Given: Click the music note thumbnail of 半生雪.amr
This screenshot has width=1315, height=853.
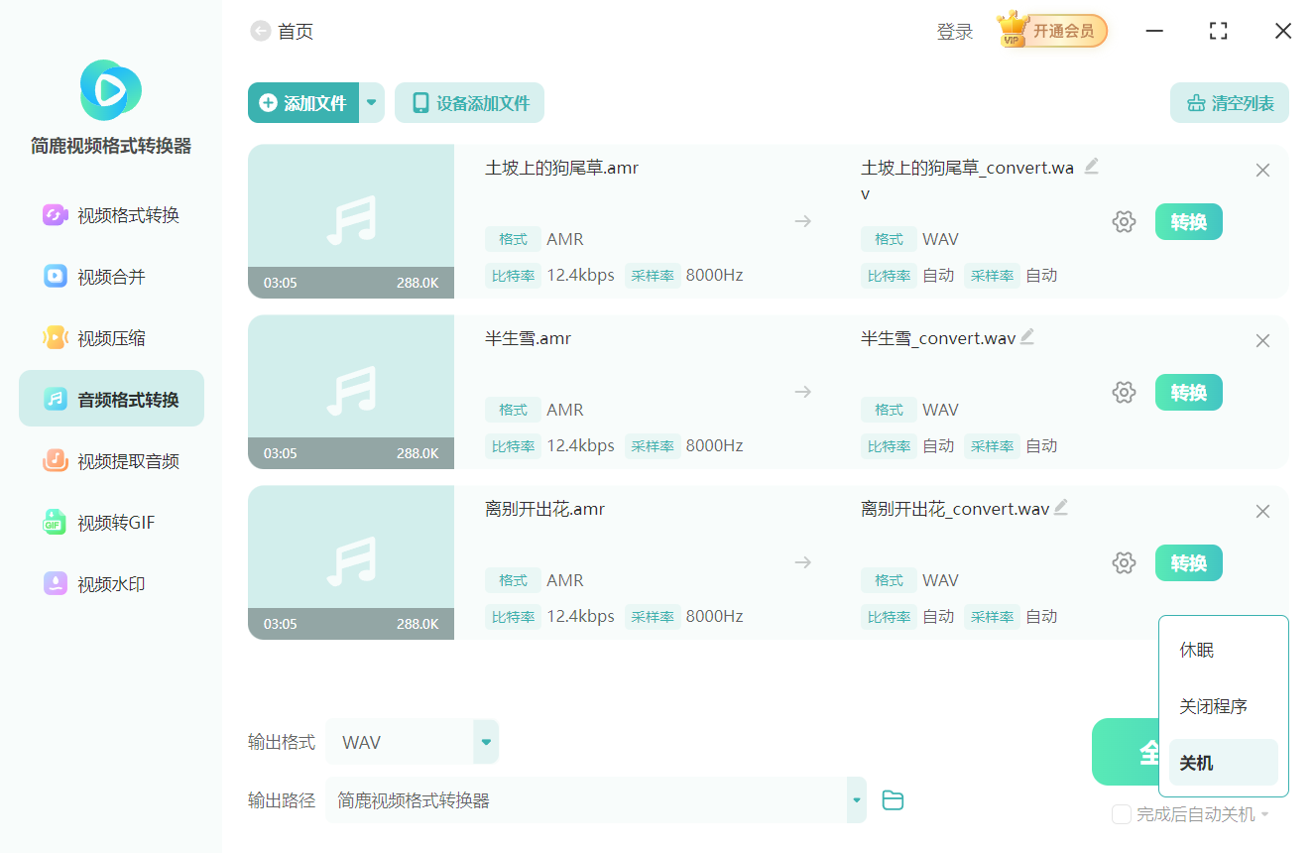Looking at the screenshot, I should (351, 391).
